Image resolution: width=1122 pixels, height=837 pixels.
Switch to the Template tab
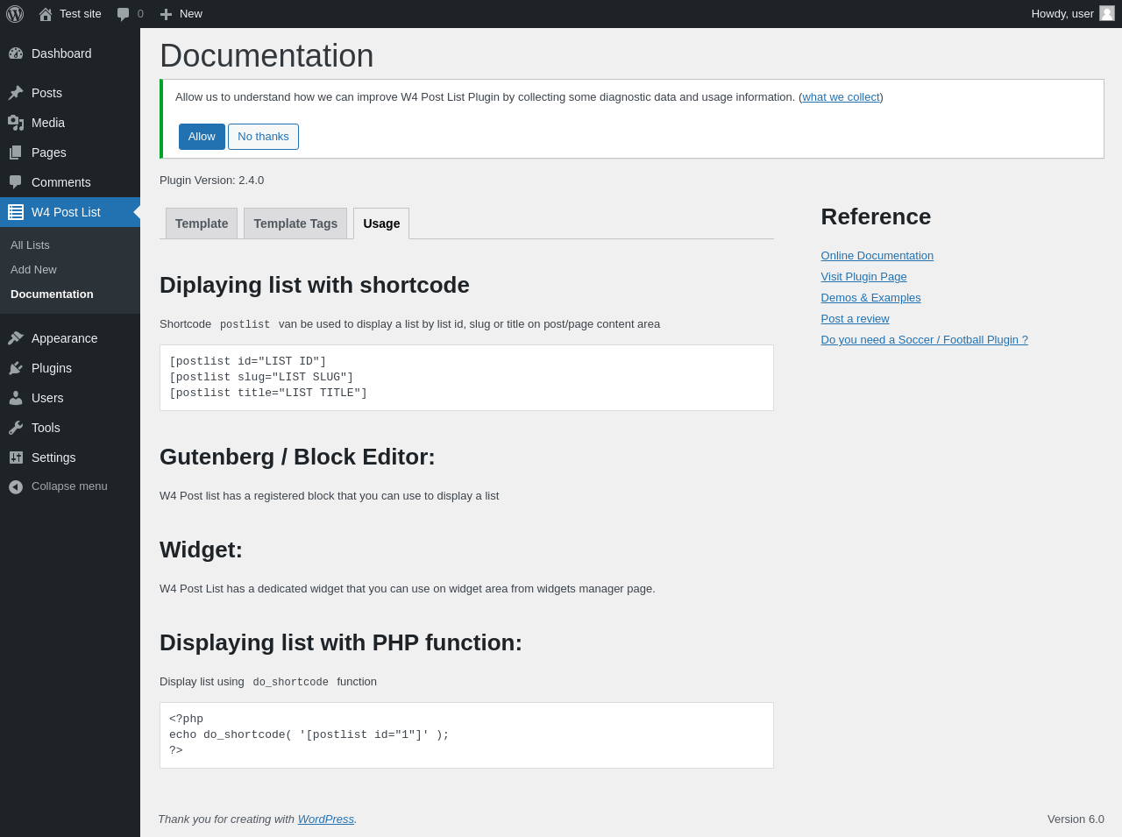pyautogui.click(x=202, y=223)
